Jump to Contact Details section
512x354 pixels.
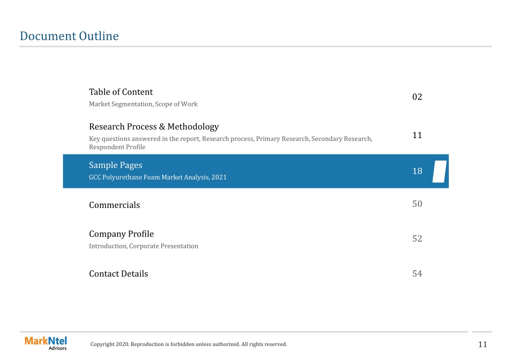[118, 273]
